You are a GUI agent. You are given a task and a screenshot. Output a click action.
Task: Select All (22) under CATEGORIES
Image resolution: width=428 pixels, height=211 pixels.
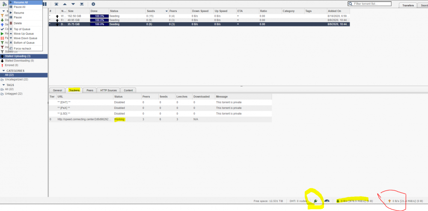[24, 75]
